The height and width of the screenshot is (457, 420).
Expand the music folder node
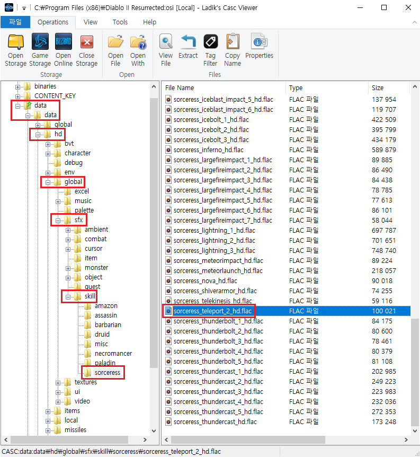pyautogui.click(x=58, y=201)
